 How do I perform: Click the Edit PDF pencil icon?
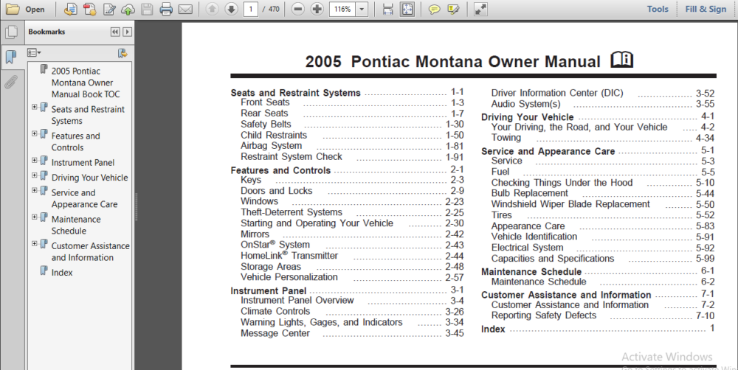click(x=109, y=9)
